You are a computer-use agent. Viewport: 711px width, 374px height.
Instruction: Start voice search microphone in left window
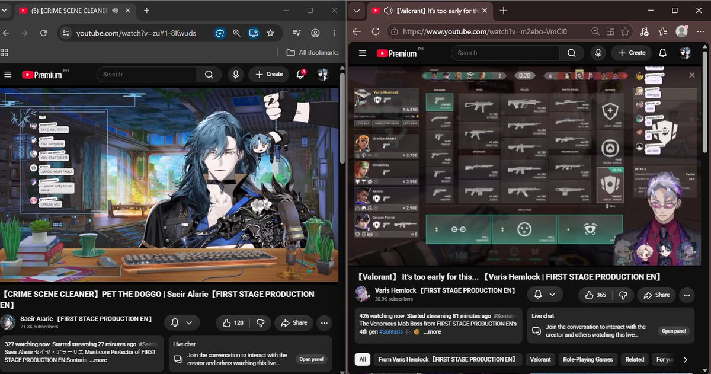pos(236,75)
